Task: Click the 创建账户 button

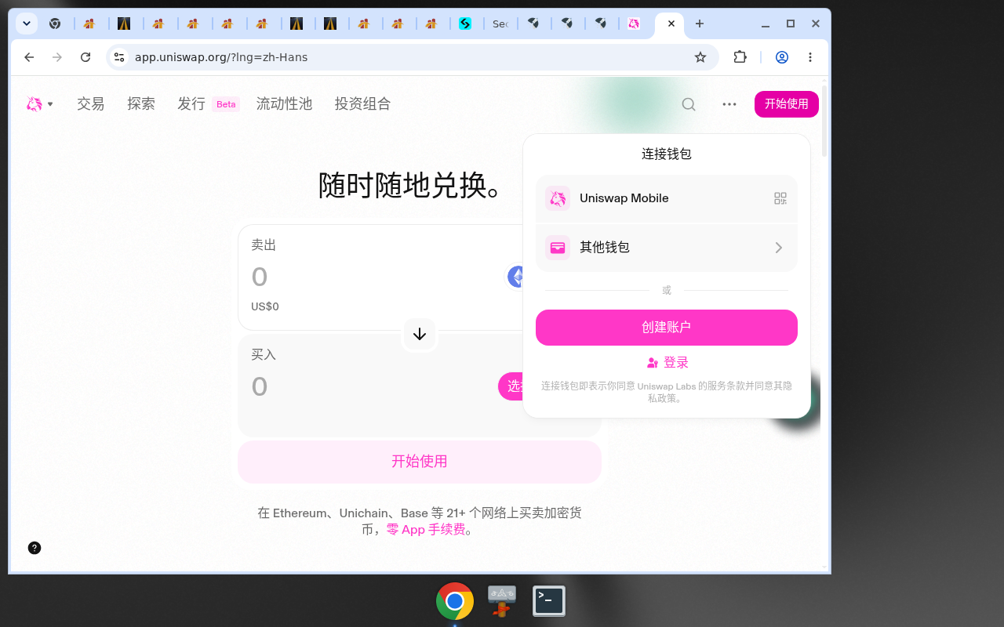Action: click(667, 328)
